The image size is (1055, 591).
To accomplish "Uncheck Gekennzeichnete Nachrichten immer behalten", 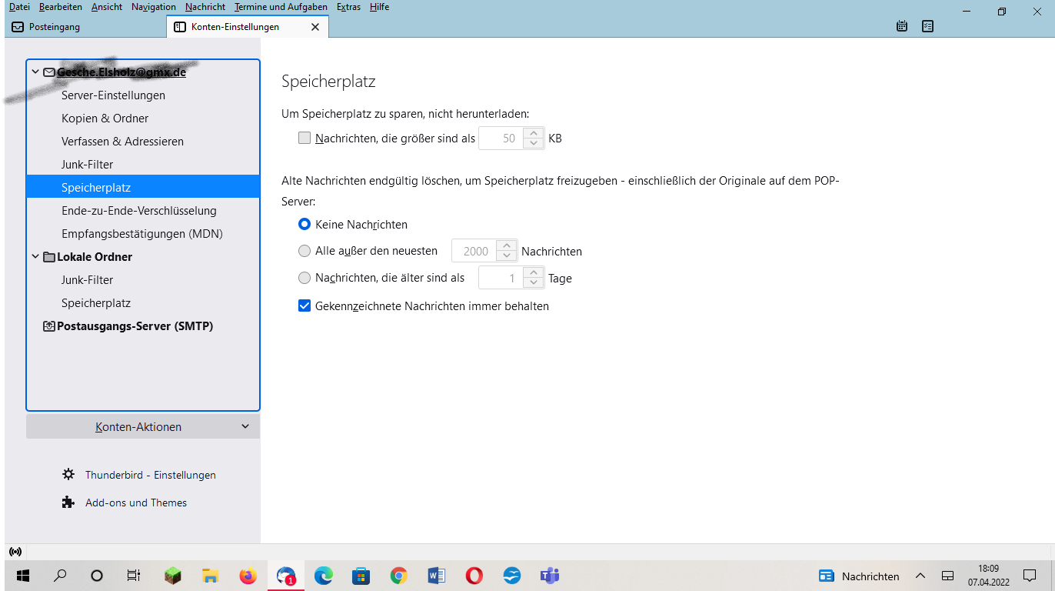I will pyautogui.click(x=305, y=306).
